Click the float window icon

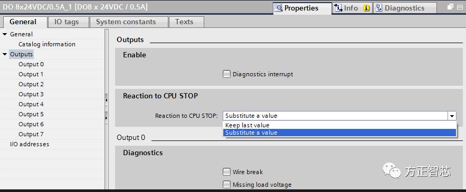[451, 6]
